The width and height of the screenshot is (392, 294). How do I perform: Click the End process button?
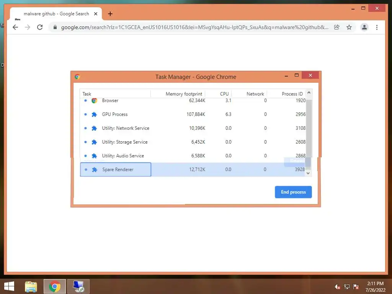pyautogui.click(x=293, y=192)
